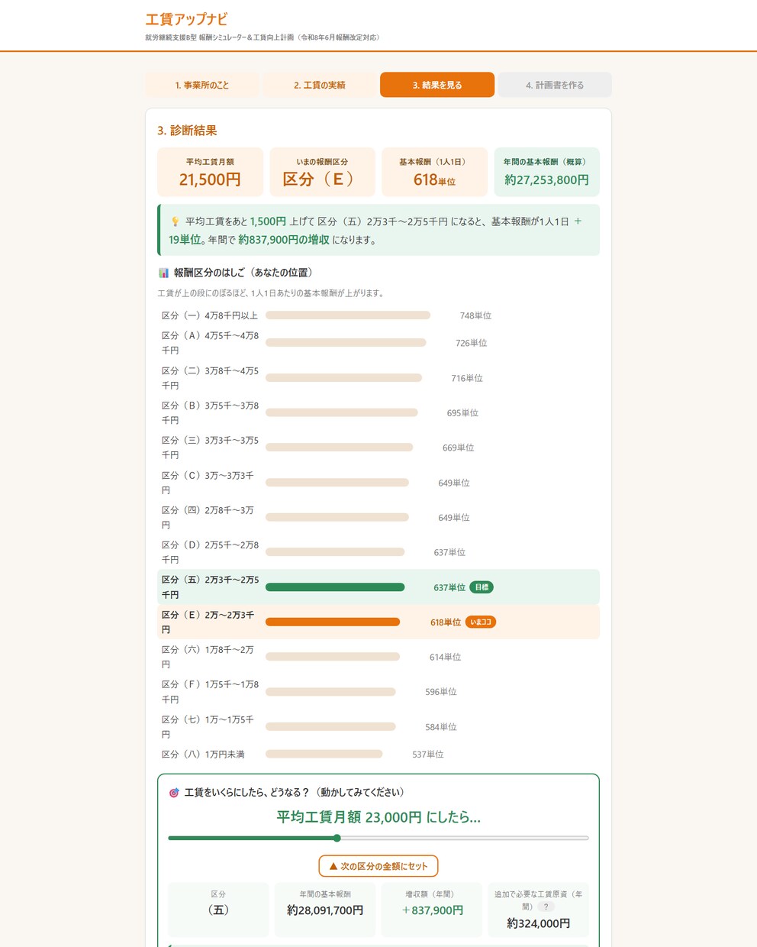Click the bar chart icon beside 報酬区分のはしご
Screen dimensions: 757x947
163,273
